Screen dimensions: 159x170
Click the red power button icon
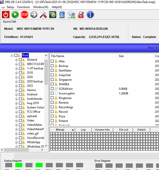pos(6,14)
